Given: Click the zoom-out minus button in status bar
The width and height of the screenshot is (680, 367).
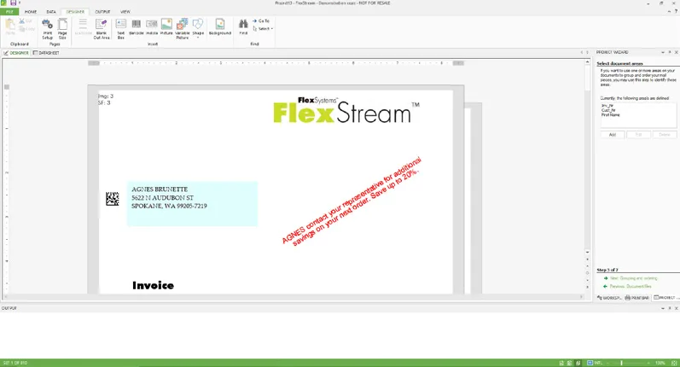Looking at the screenshot, I should (x=608, y=363).
